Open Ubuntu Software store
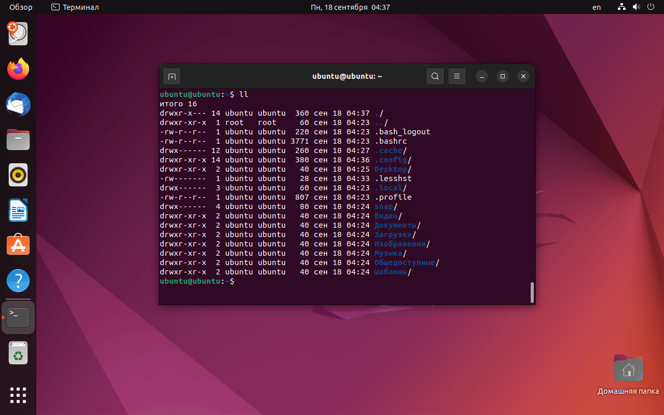Image resolution: width=664 pixels, height=415 pixels. (x=18, y=245)
